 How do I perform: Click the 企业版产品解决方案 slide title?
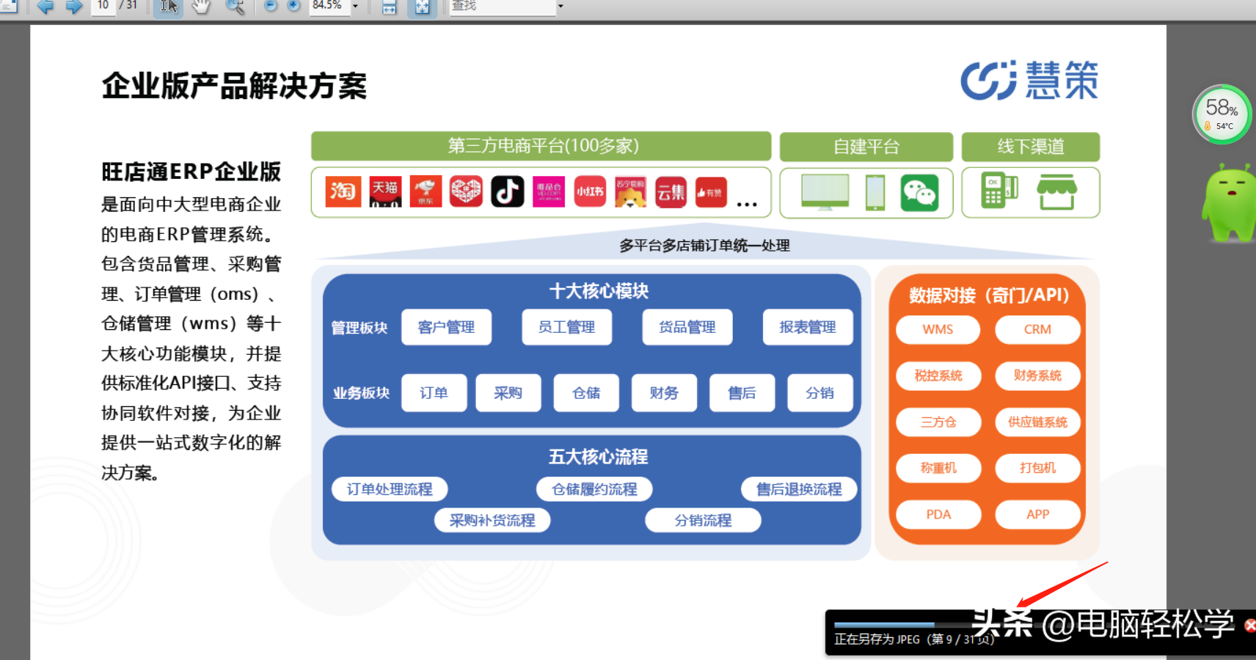click(x=234, y=86)
